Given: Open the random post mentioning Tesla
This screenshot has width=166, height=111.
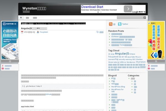Looking at the screenshot, I should point(122,45).
